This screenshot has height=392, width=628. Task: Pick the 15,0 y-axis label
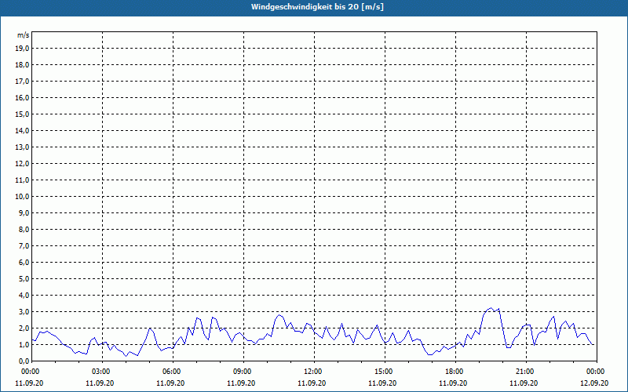click(x=22, y=114)
